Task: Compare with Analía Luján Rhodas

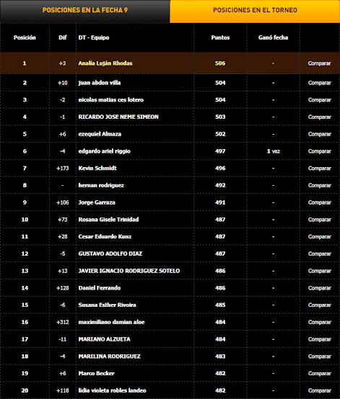Action: [x=319, y=63]
